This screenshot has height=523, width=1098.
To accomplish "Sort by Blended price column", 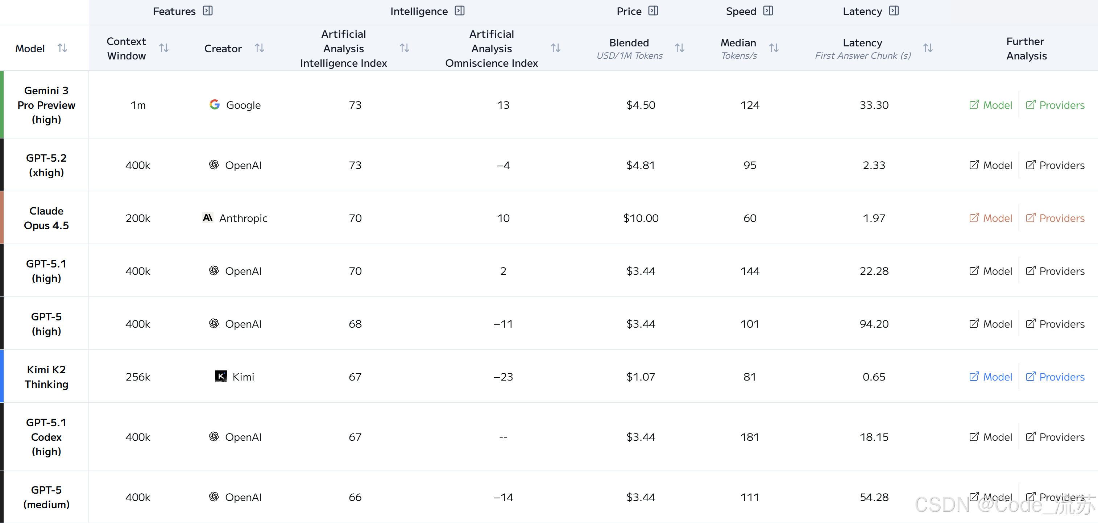I will tap(679, 48).
